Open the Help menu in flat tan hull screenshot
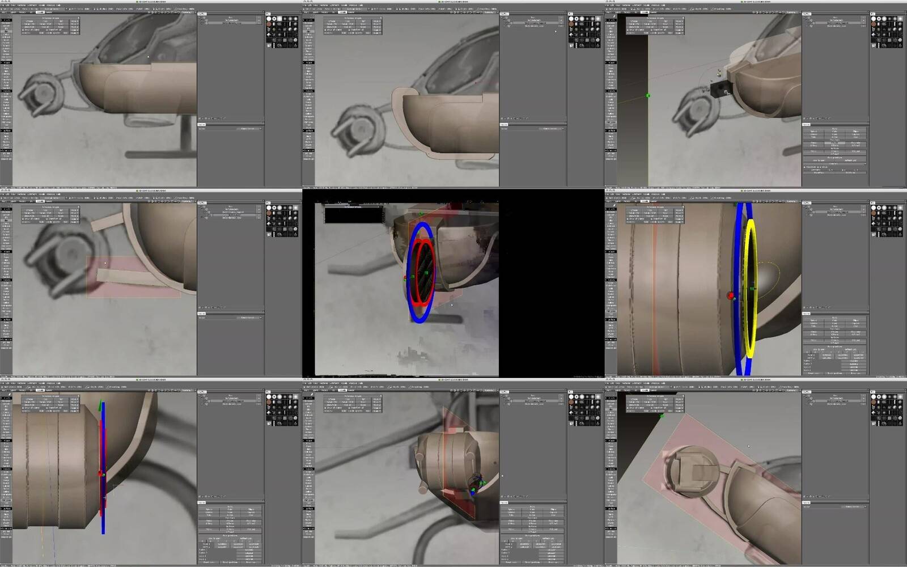This screenshot has width=907, height=567. (x=58, y=5)
